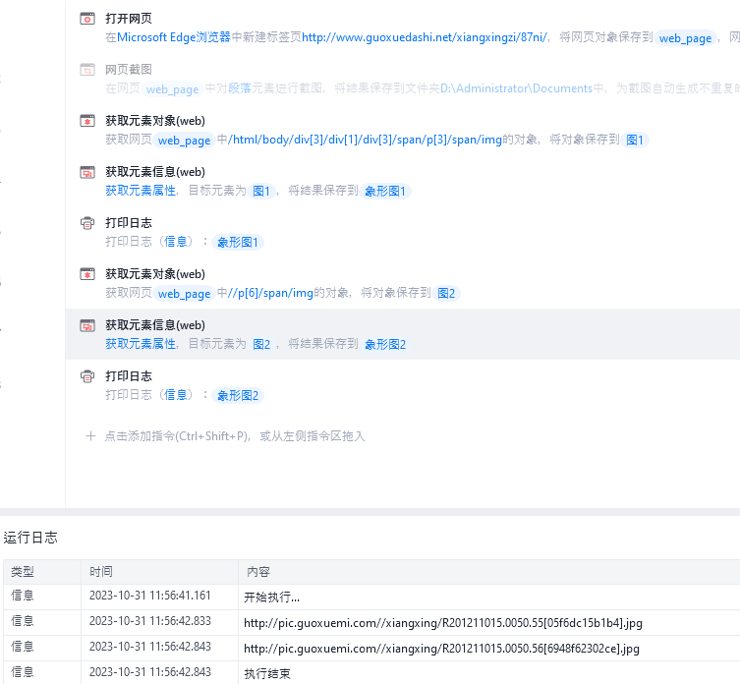The height and width of the screenshot is (684, 740).
Task: Select the 开始执行... log row
Action: [x=371, y=598]
